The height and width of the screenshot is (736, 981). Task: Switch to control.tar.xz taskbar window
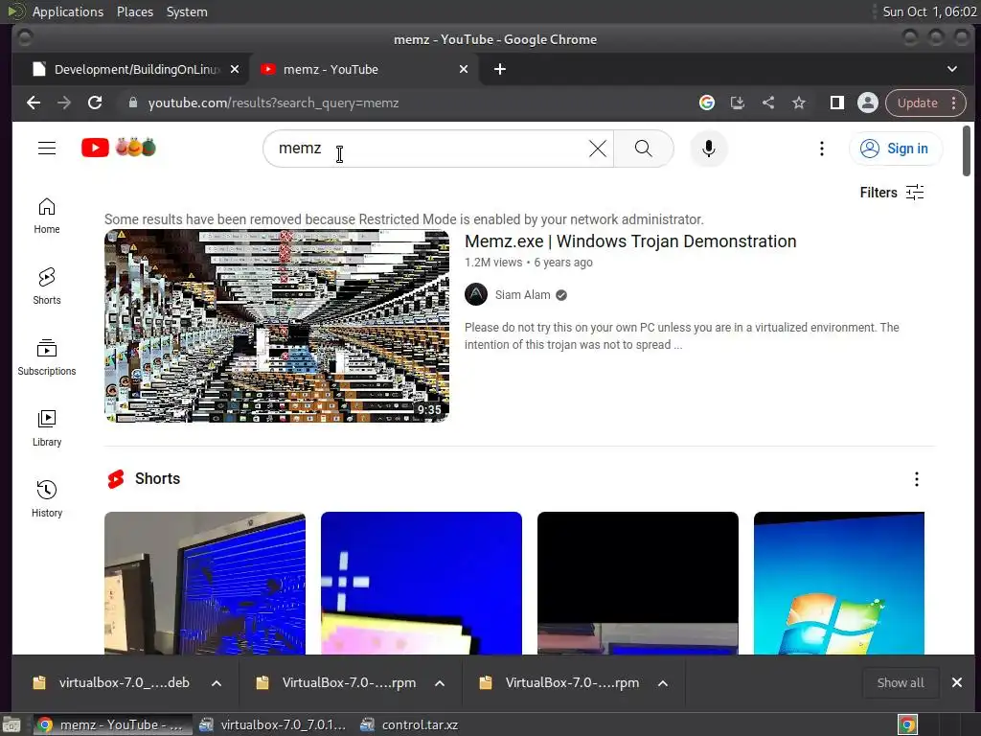(x=410, y=724)
